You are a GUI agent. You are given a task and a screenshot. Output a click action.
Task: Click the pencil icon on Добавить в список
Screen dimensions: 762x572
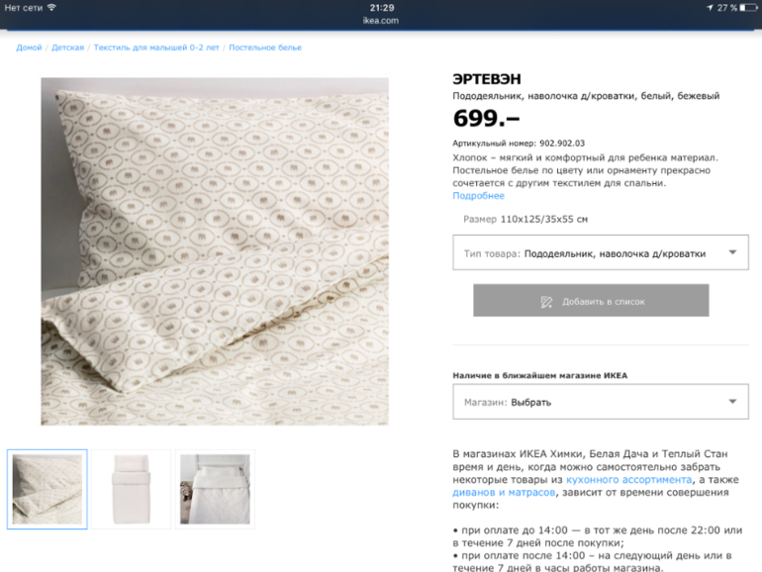[x=546, y=302]
